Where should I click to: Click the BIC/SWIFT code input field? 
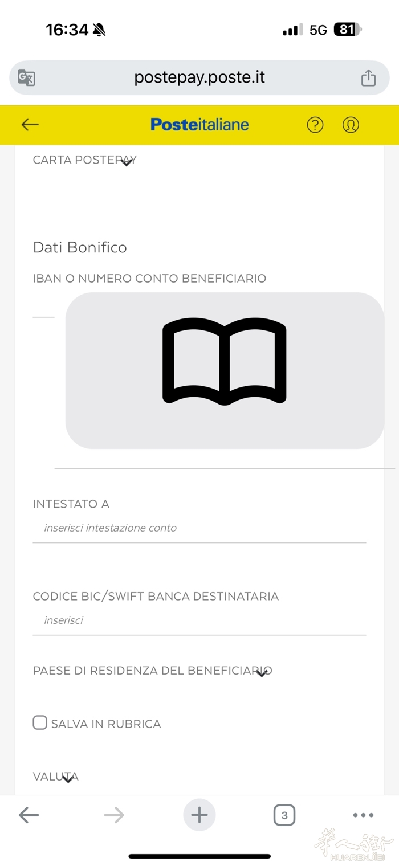point(199,620)
